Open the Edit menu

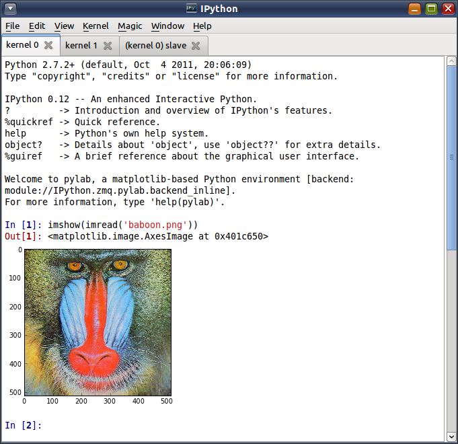click(x=37, y=26)
